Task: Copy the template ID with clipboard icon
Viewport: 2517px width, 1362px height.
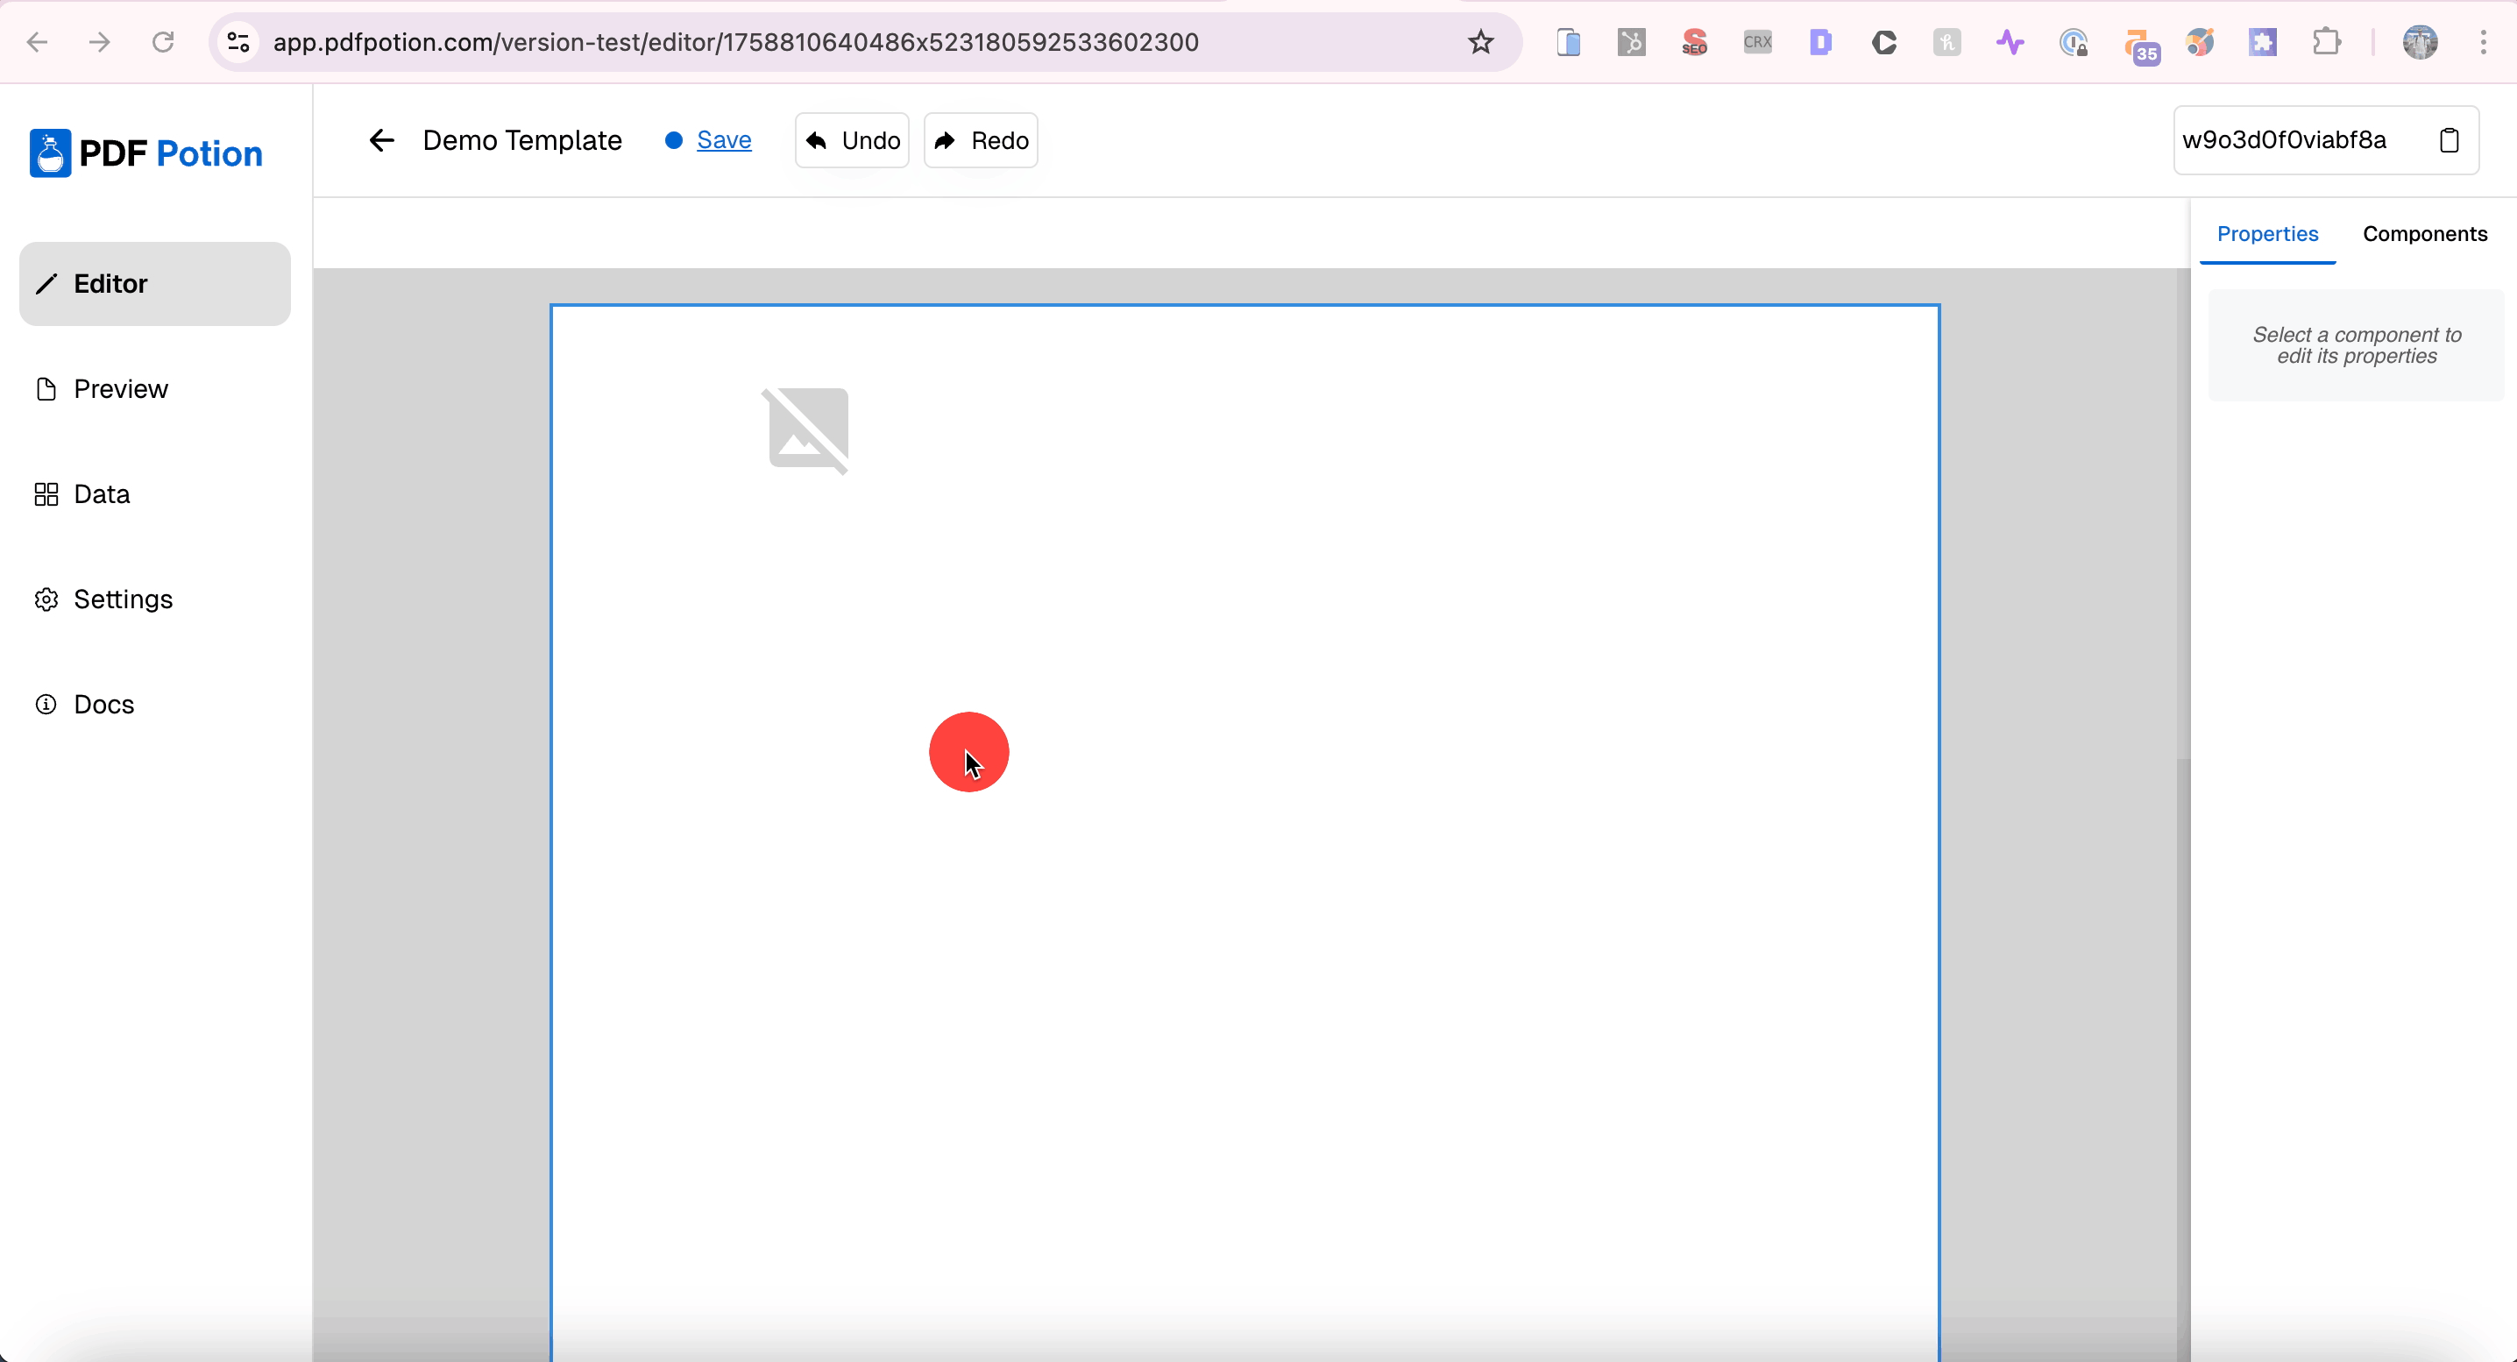Action: (2449, 141)
